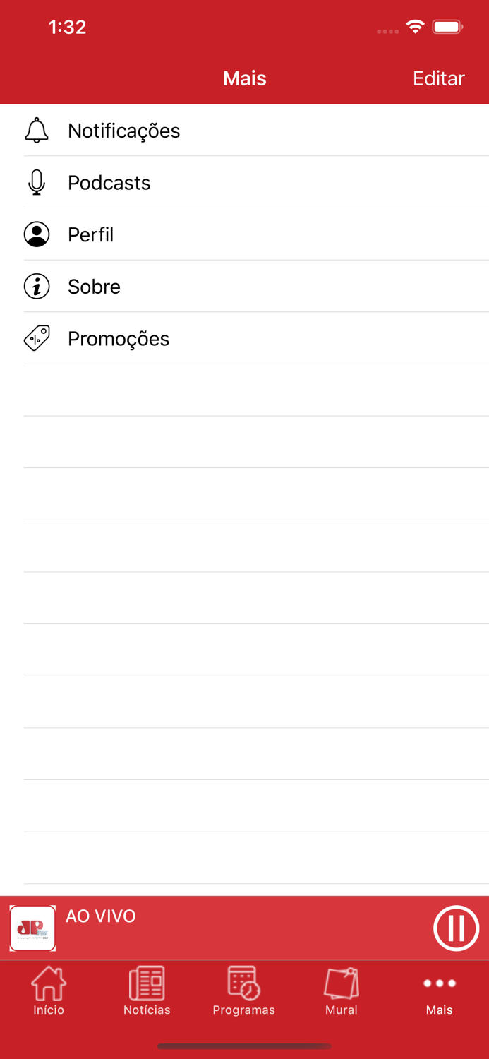
Task: Open the Programas schedule tab
Action: click(244, 991)
